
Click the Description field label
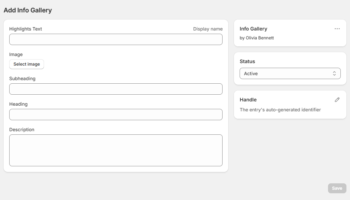click(x=22, y=130)
